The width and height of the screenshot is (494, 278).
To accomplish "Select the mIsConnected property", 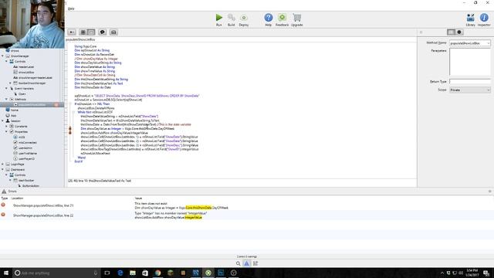I will coord(28,142).
